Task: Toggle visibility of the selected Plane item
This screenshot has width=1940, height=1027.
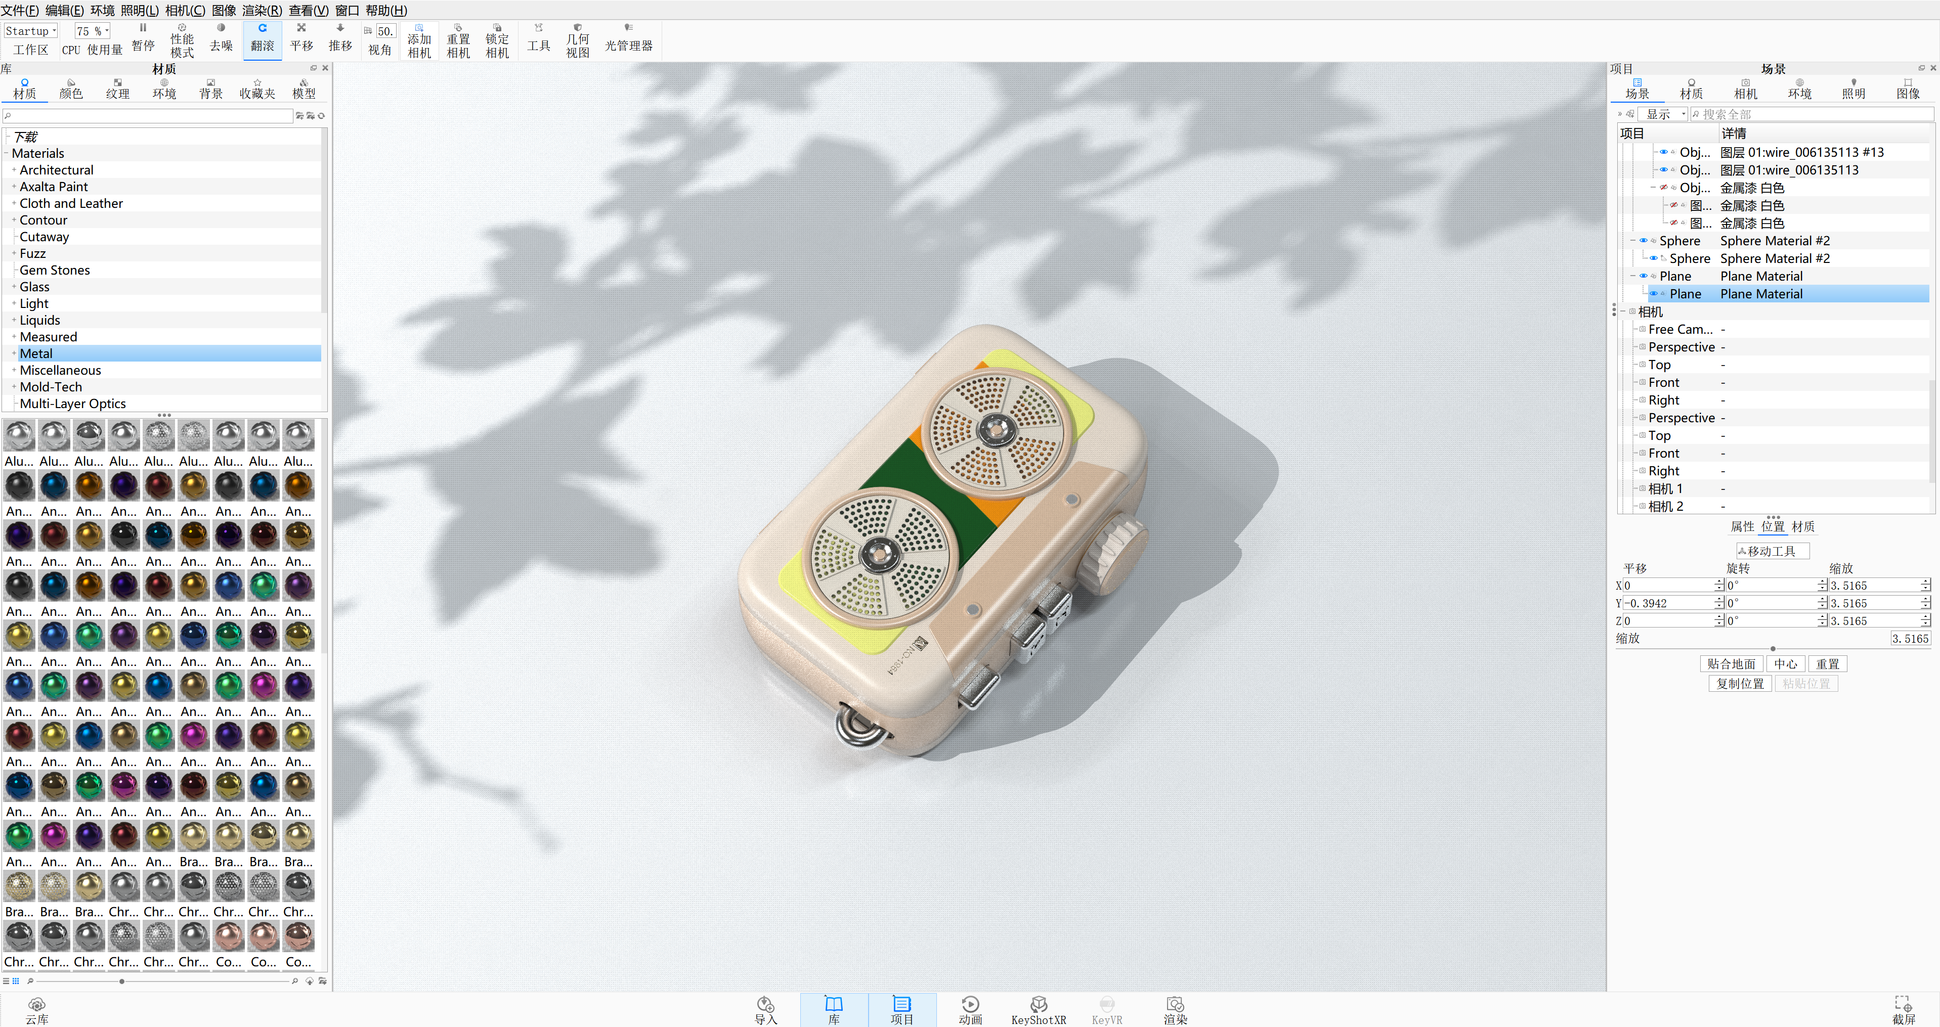Action: pyautogui.click(x=1654, y=294)
